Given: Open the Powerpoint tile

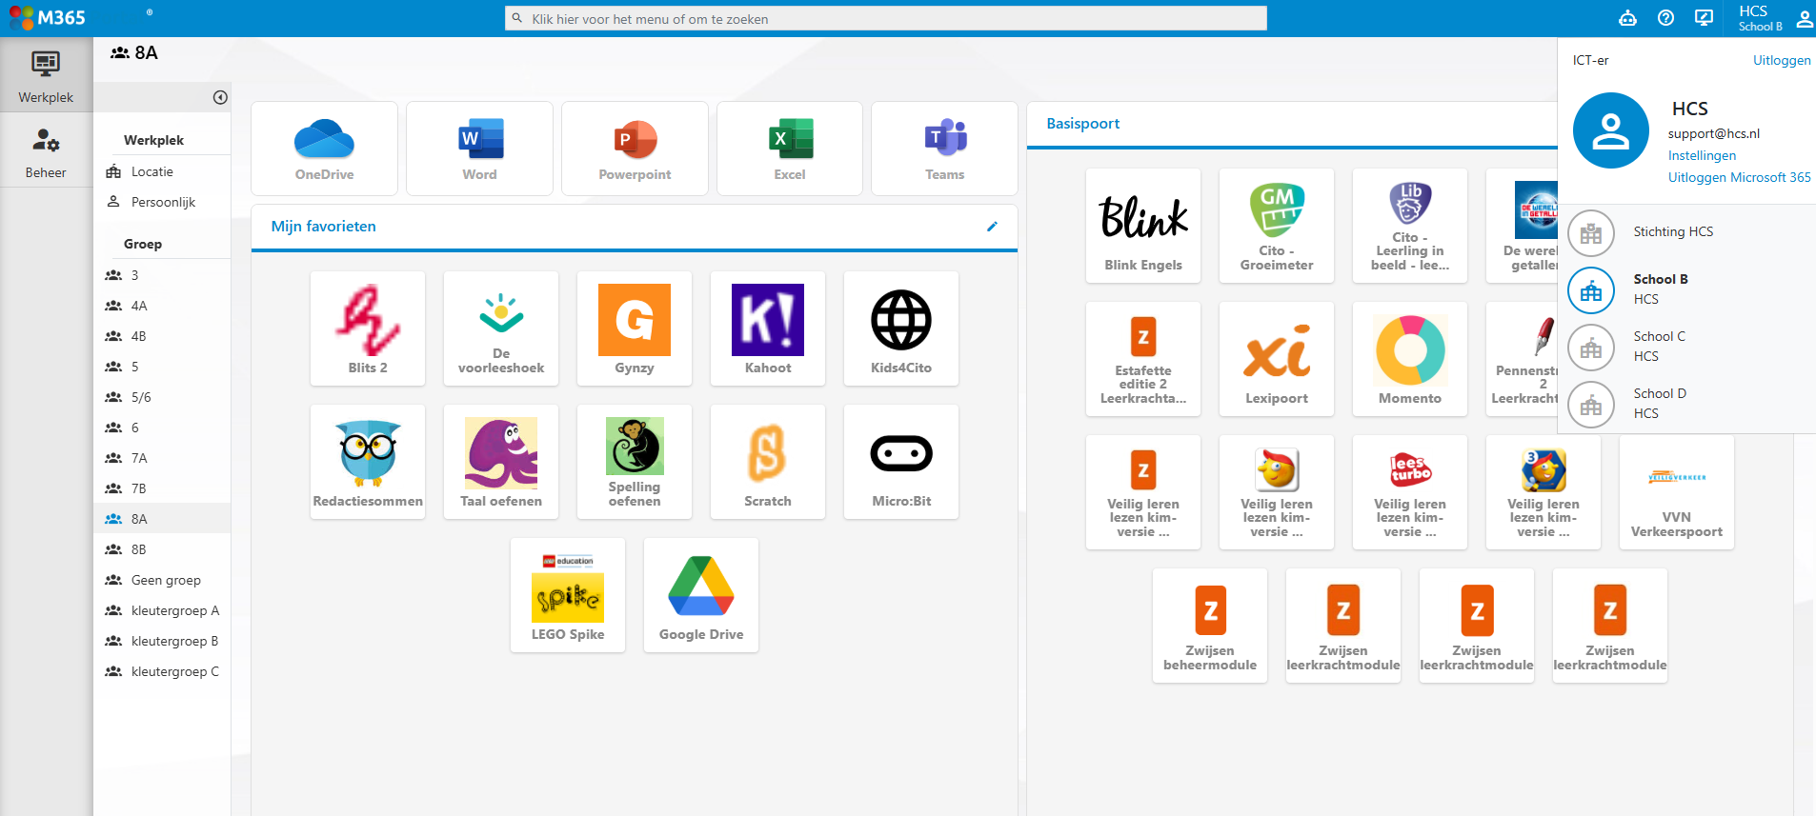Looking at the screenshot, I should coord(635,149).
